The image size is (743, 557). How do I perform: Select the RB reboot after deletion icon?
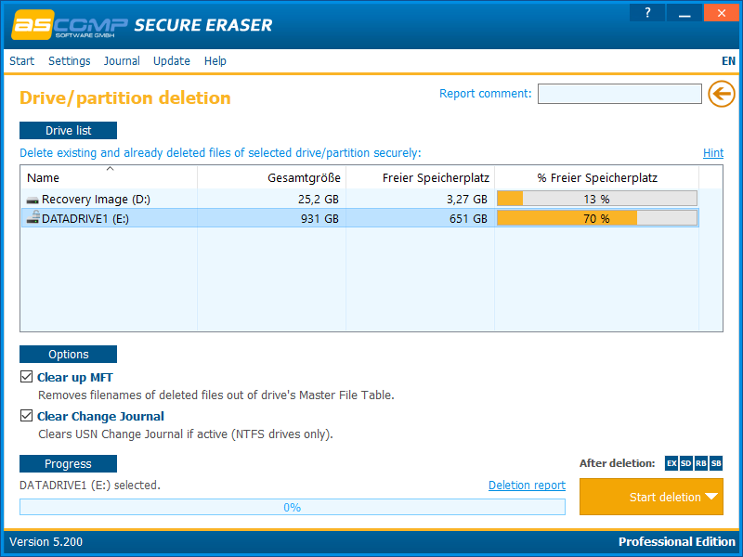(x=700, y=462)
